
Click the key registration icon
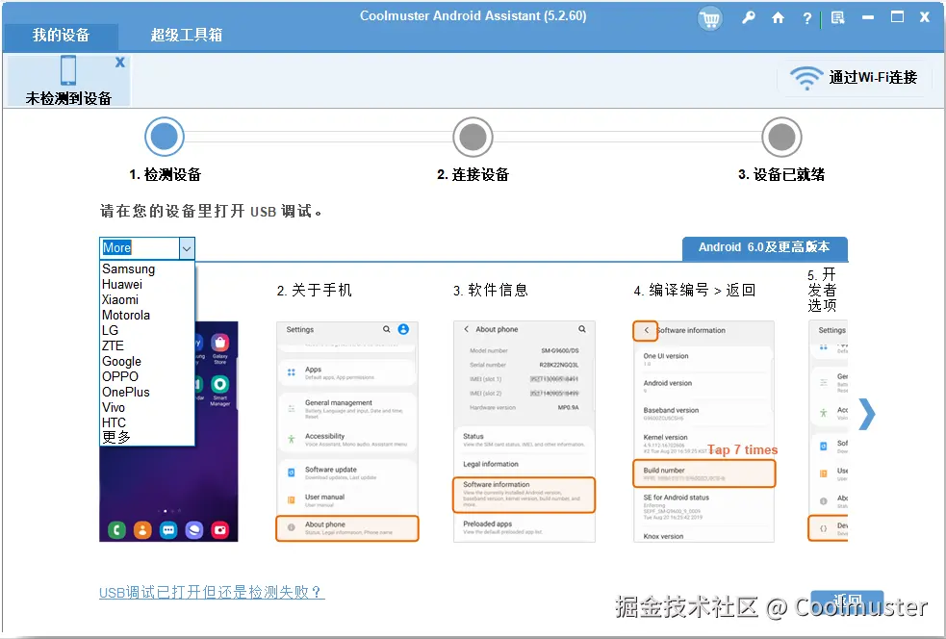(x=748, y=17)
